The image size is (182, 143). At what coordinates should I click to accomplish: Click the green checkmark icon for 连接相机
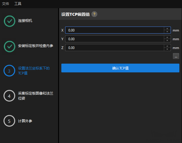pos(9,21)
